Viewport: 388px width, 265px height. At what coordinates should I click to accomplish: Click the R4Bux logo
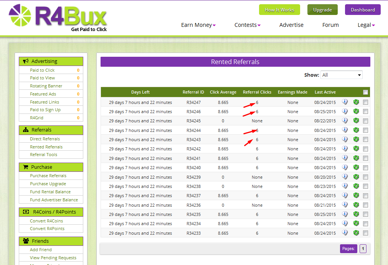click(x=58, y=18)
